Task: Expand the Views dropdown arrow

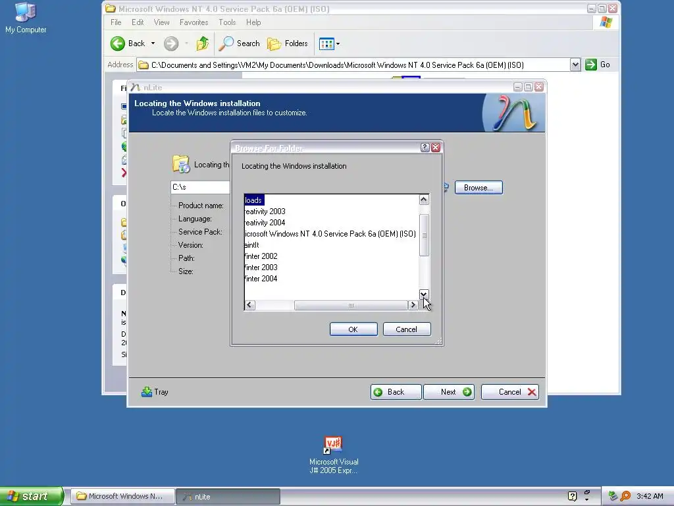Action: 338,43
